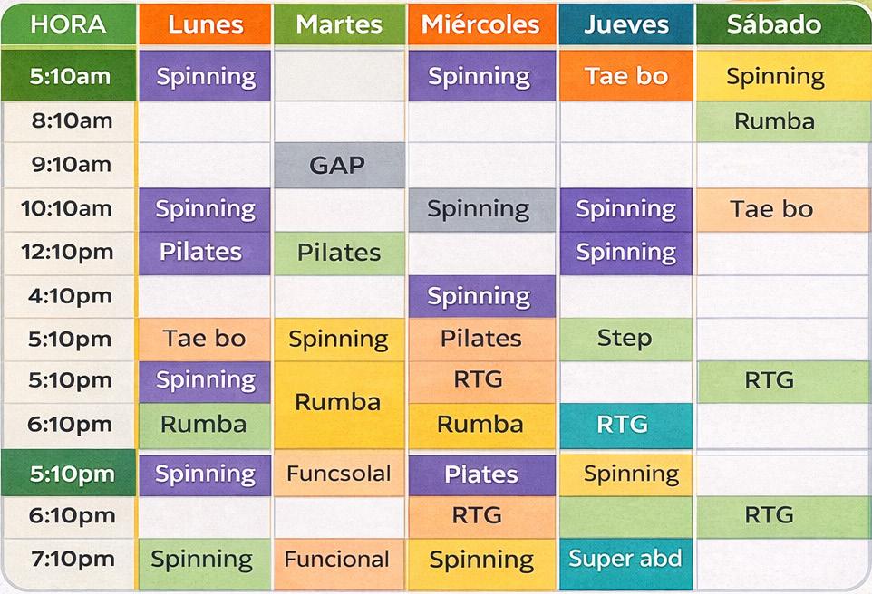The width and height of the screenshot is (872, 594).
Task: Choose Tae bo on Jueves at 5:10am
Action: 626,76
